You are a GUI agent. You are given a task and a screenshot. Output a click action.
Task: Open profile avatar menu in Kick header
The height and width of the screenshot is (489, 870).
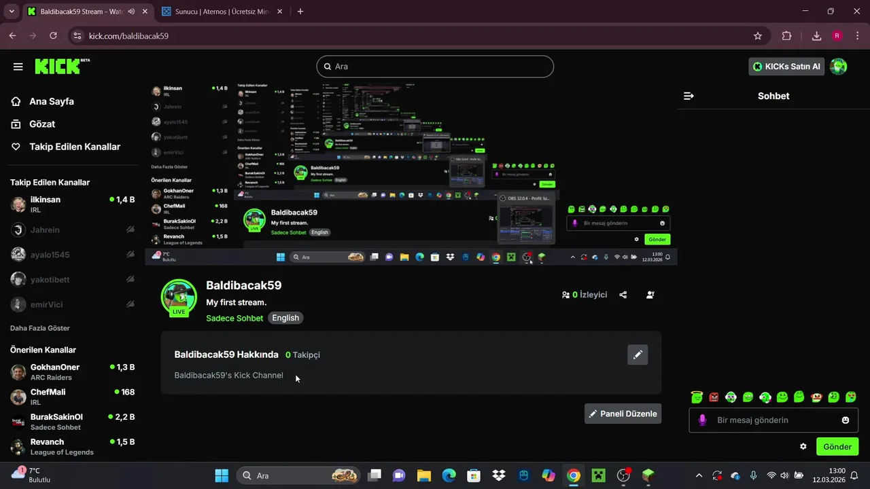(839, 67)
